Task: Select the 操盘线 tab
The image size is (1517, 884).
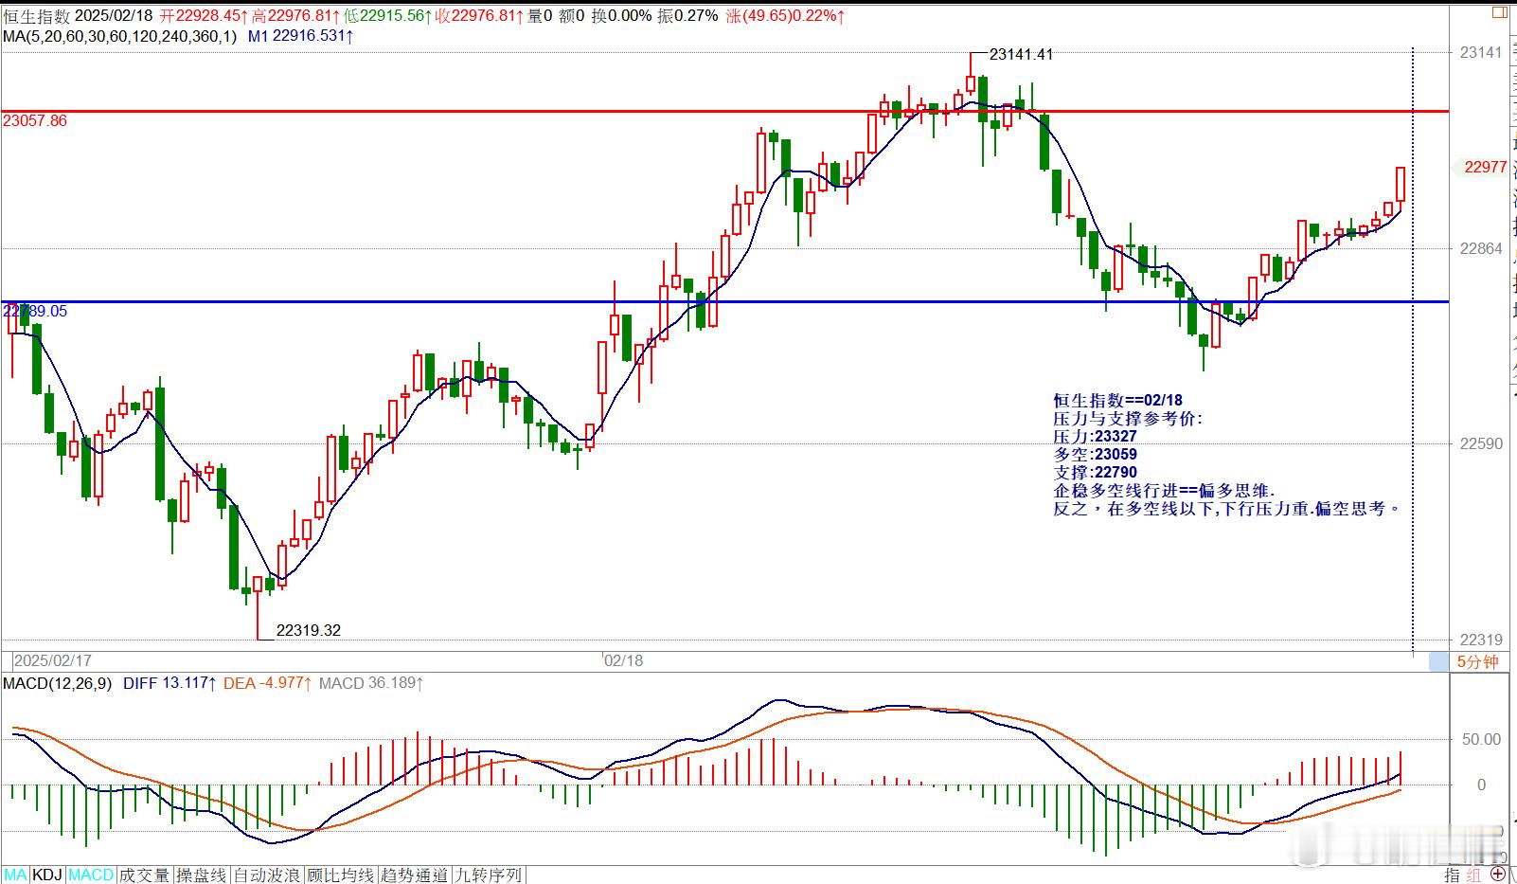Action: 202,875
